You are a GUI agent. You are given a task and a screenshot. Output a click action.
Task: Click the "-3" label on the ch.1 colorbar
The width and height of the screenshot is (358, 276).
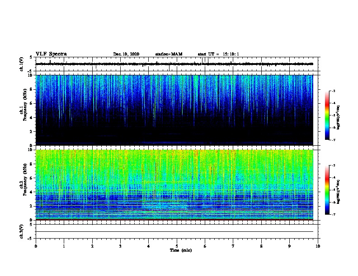tap(333, 91)
